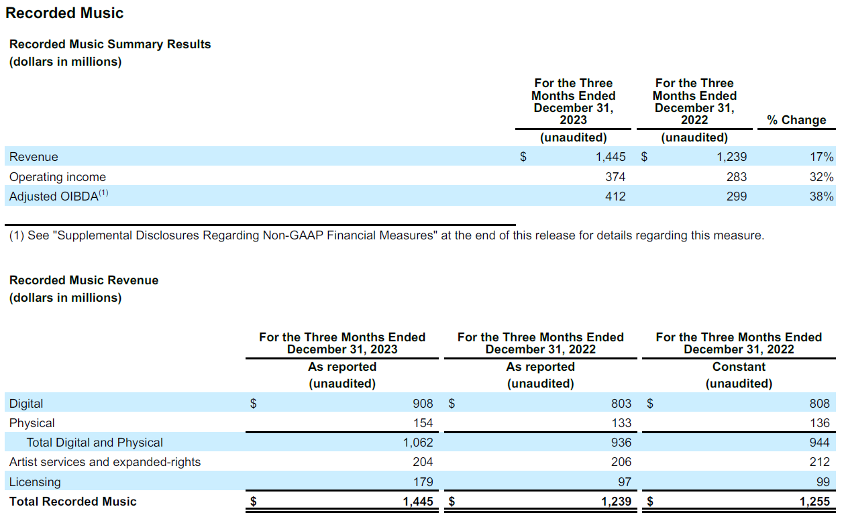This screenshot has height=517, width=842.
Task: Select the "Recorded Music Revenue" table title
Action: pyautogui.click(x=84, y=280)
